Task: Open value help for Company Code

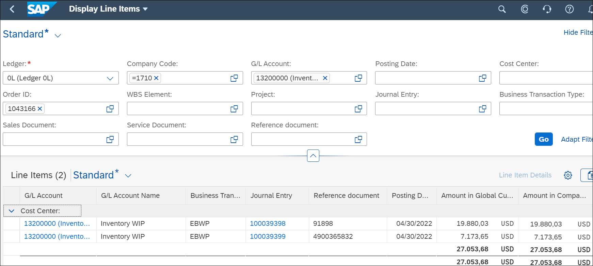Action: (x=234, y=78)
